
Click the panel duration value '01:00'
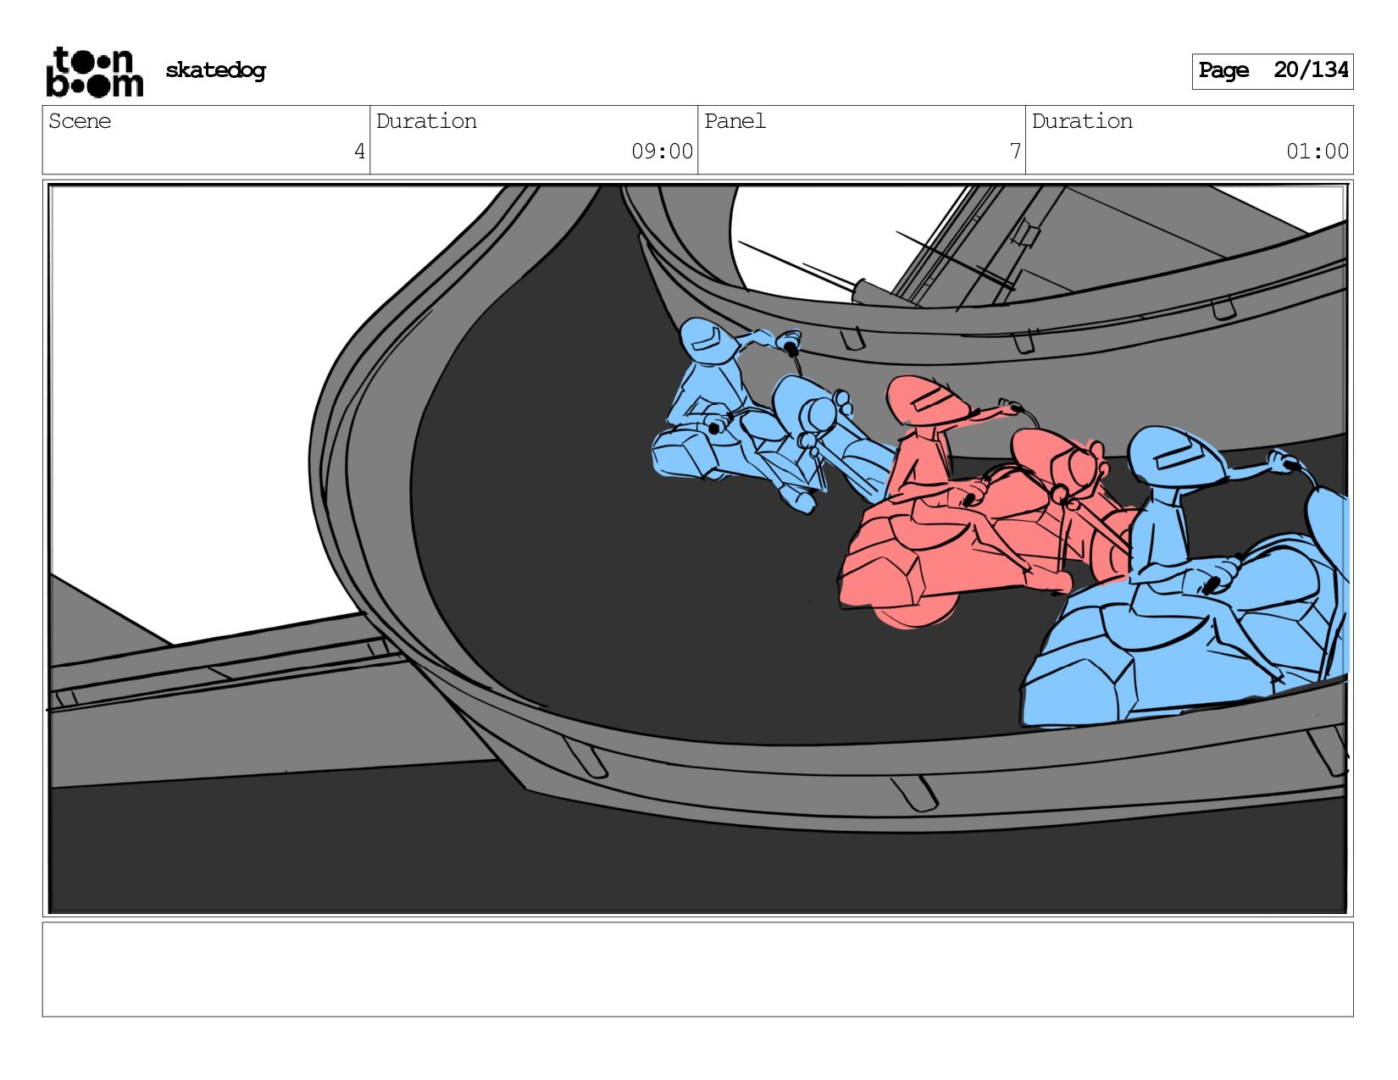1317,152
